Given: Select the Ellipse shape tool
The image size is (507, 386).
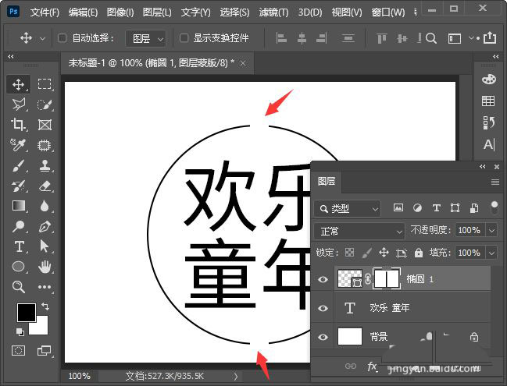Looking at the screenshot, I should pos(19,267).
